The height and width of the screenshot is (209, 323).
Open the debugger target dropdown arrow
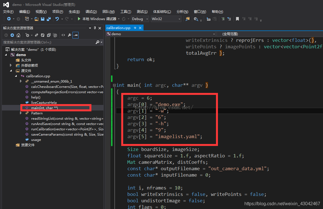119,19
